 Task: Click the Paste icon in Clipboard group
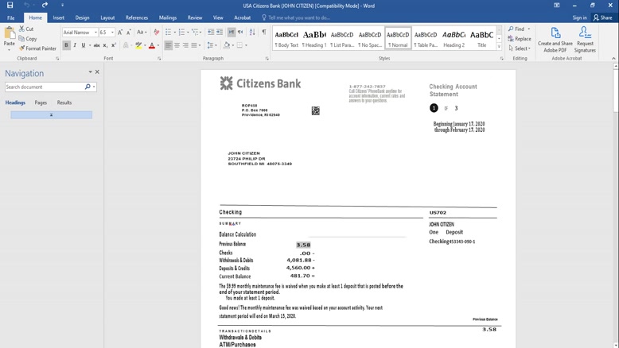coord(10,37)
